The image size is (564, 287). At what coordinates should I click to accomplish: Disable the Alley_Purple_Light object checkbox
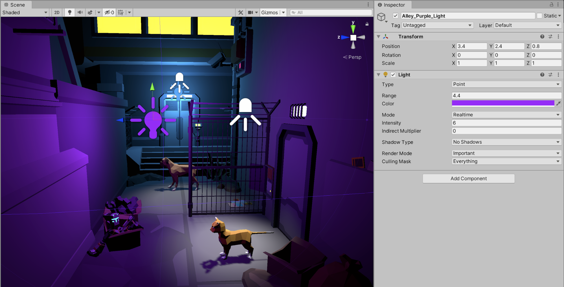[396, 16]
